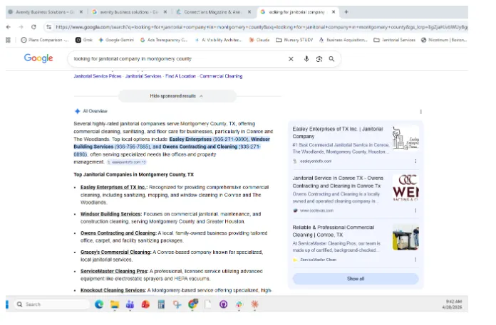Open AI Overview options menu

click(x=420, y=112)
